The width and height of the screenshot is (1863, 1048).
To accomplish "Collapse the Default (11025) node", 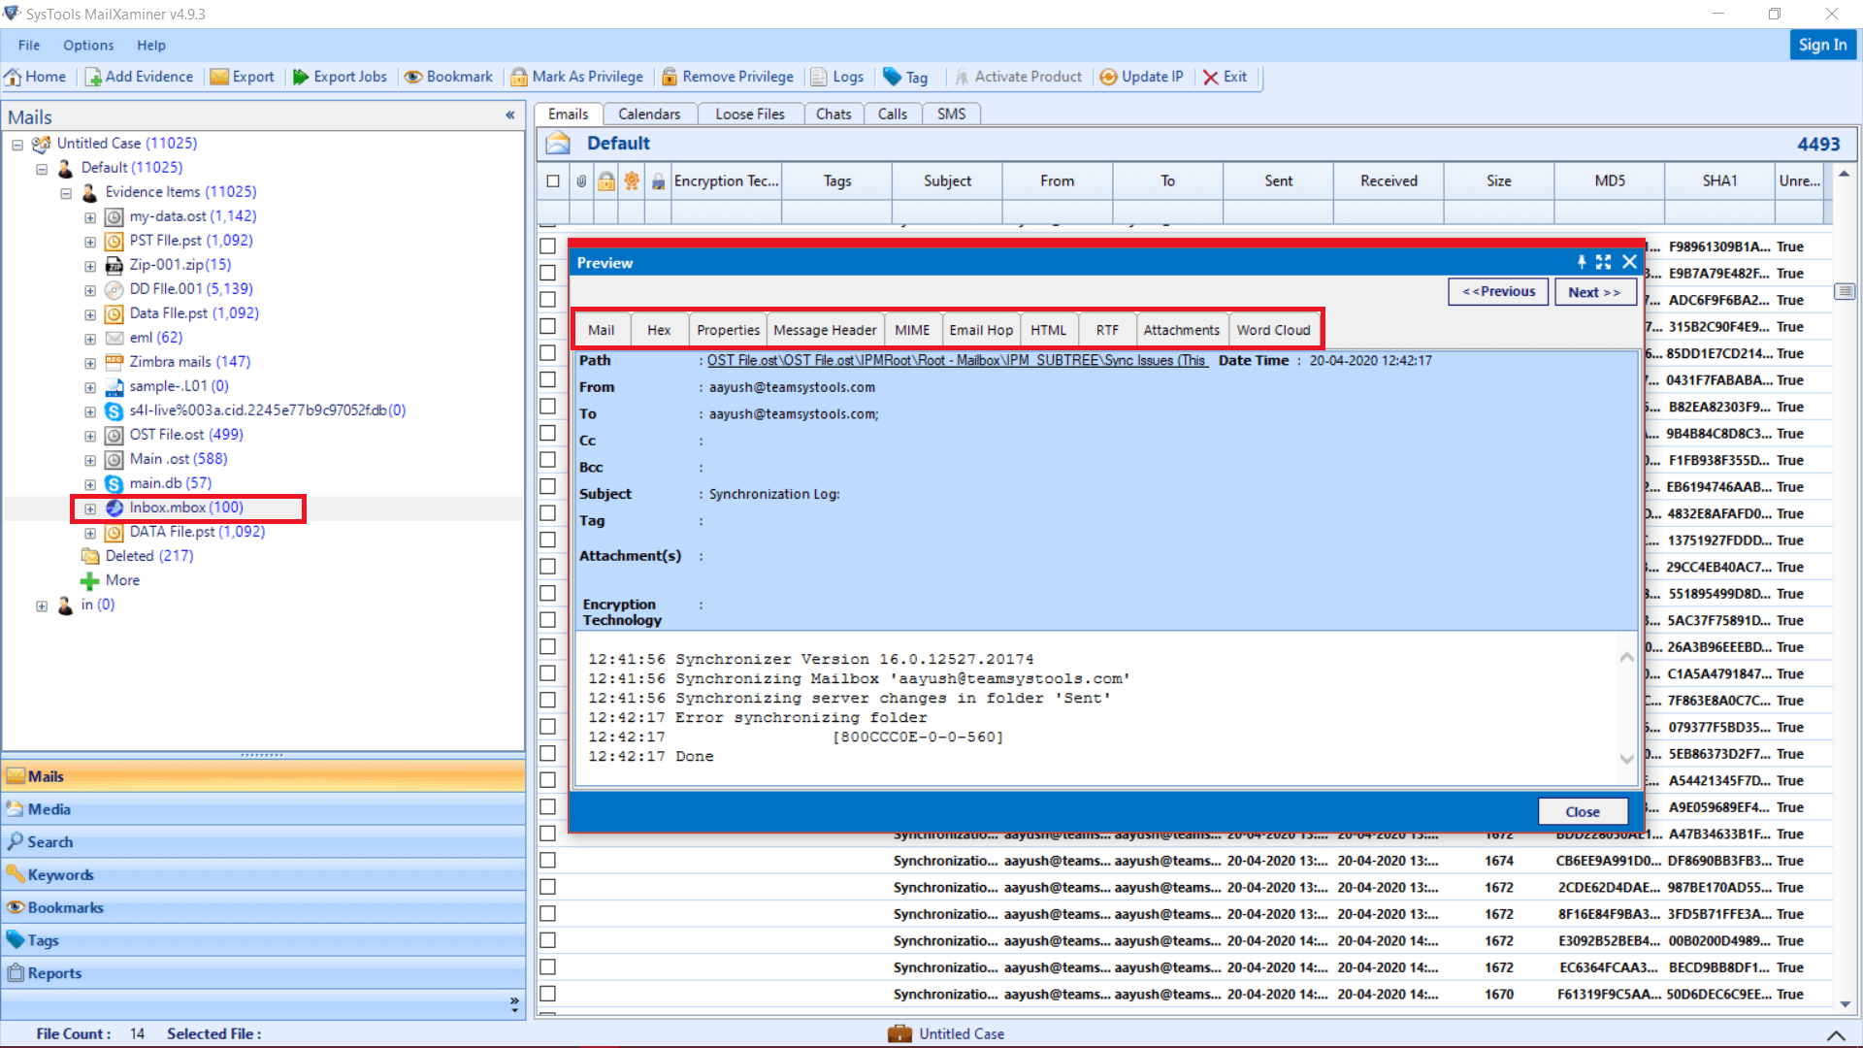I will coord(42,169).
